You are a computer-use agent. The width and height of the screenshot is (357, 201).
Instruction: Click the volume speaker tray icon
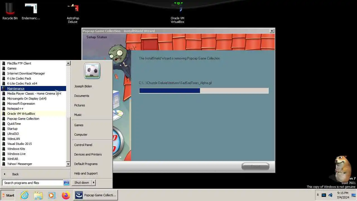click(331, 195)
